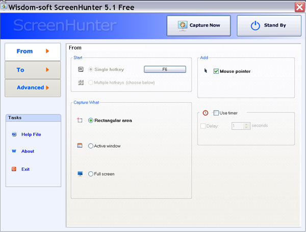Switch to the Advanced tab

pyautogui.click(x=33, y=88)
